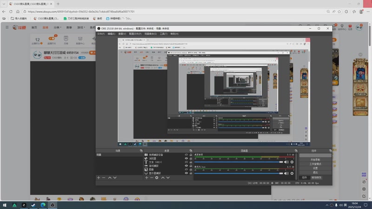Open Microsoft Edge icon on taskbar

coord(43,205)
